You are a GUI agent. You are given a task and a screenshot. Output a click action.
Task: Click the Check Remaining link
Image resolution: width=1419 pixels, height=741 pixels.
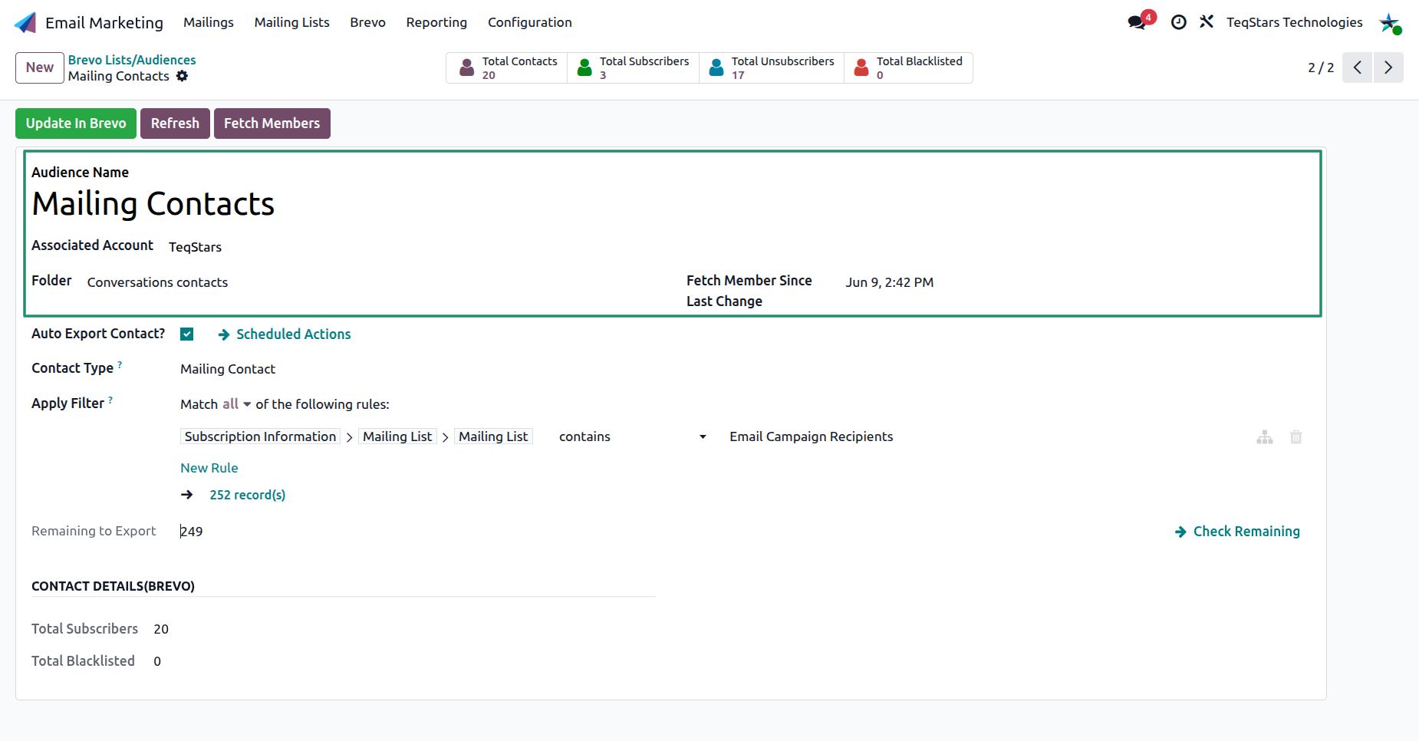[x=1237, y=532]
